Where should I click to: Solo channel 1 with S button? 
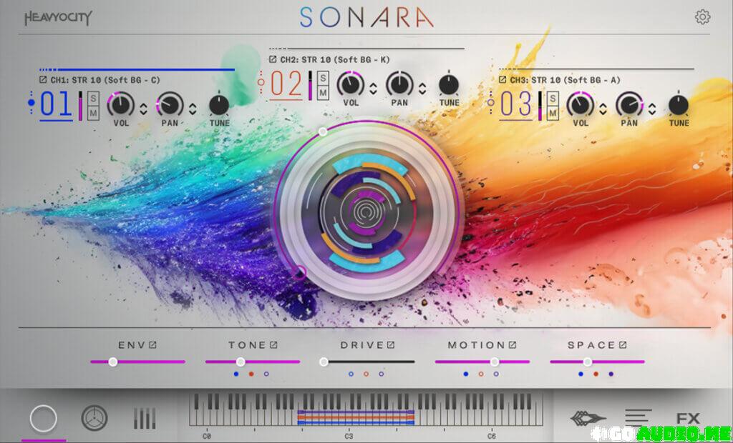pos(93,99)
